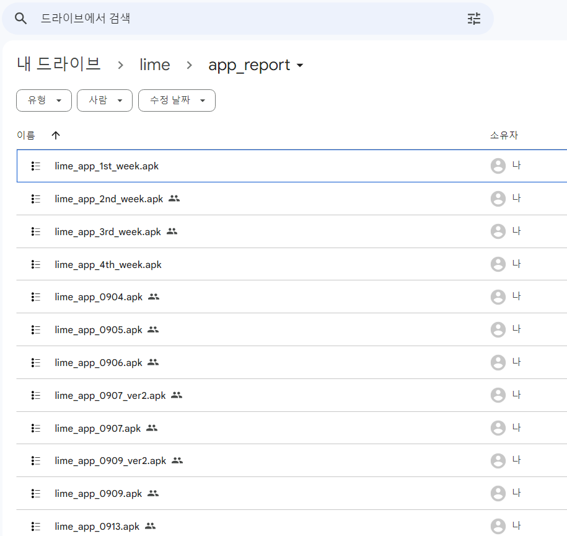Click the 소유자 column header
Image resolution: width=567 pixels, height=536 pixels.
[504, 135]
